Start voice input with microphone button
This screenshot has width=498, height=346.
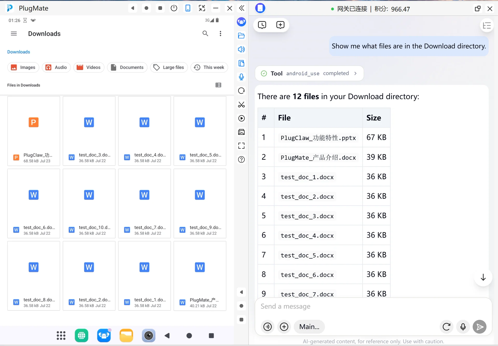click(x=463, y=327)
